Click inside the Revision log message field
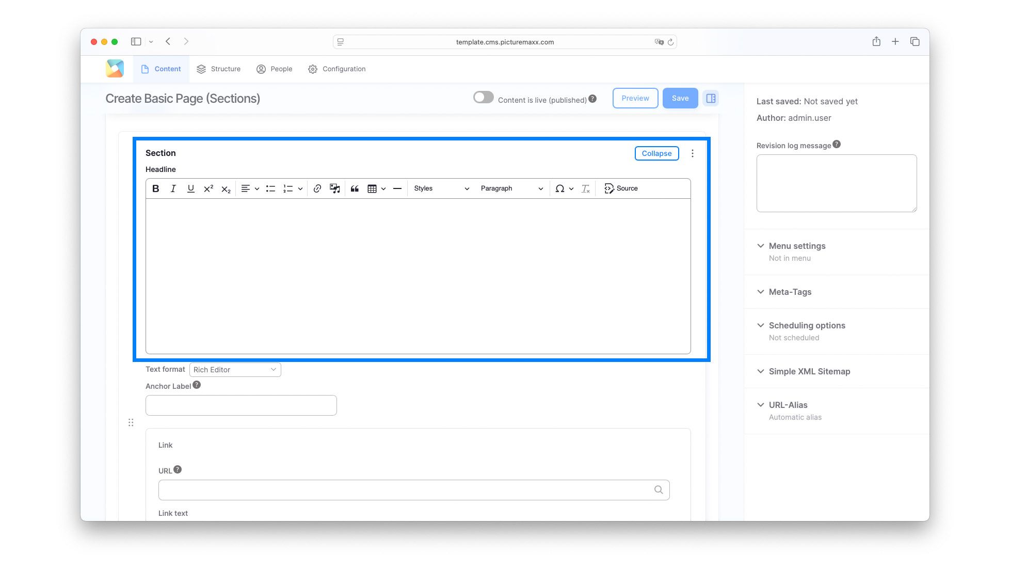1010x568 pixels. [x=836, y=183]
